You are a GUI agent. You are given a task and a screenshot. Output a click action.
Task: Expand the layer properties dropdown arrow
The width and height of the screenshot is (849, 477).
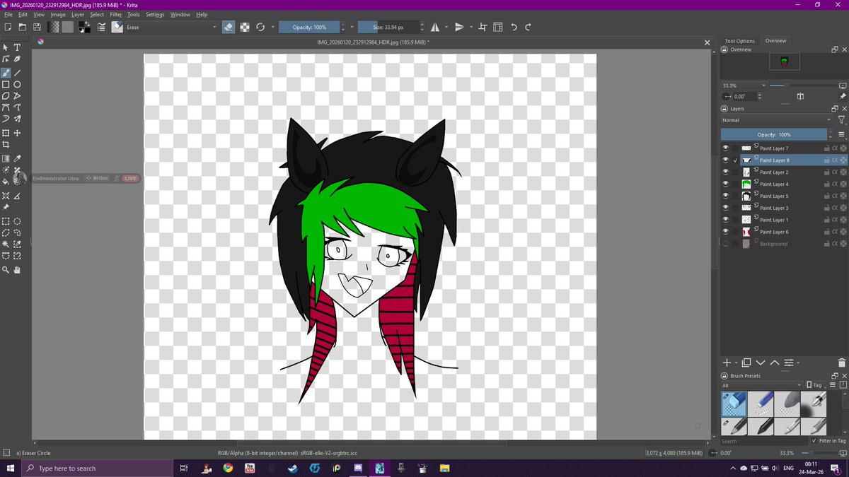click(x=798, y=363)
